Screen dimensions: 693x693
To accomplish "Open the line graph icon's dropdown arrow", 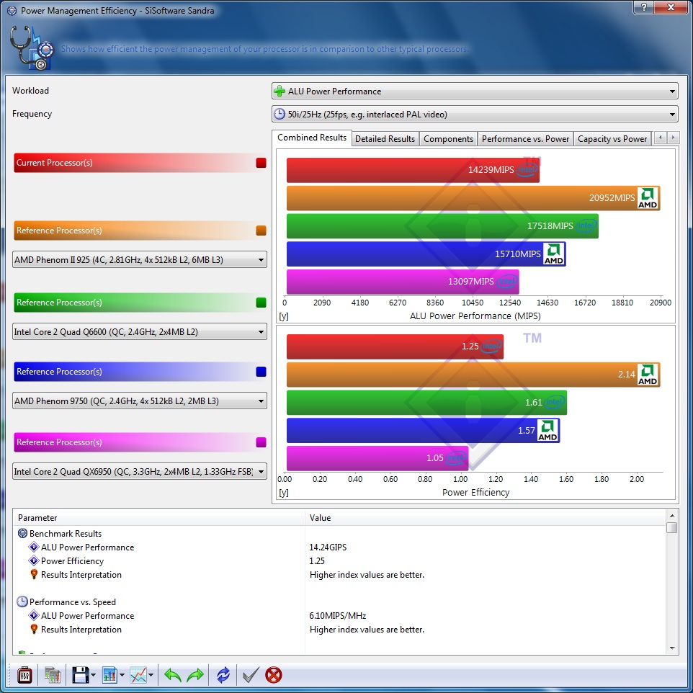I will click(151, 675).
